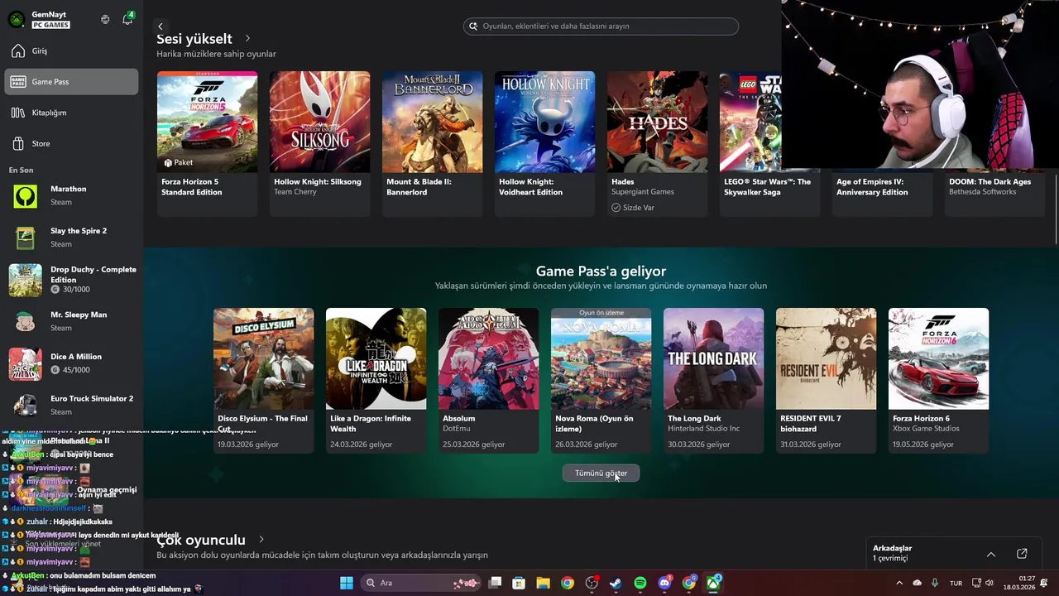Open the Absolum game card
This screenshot has height=596, width=1059.
click(x=488, y=380)
